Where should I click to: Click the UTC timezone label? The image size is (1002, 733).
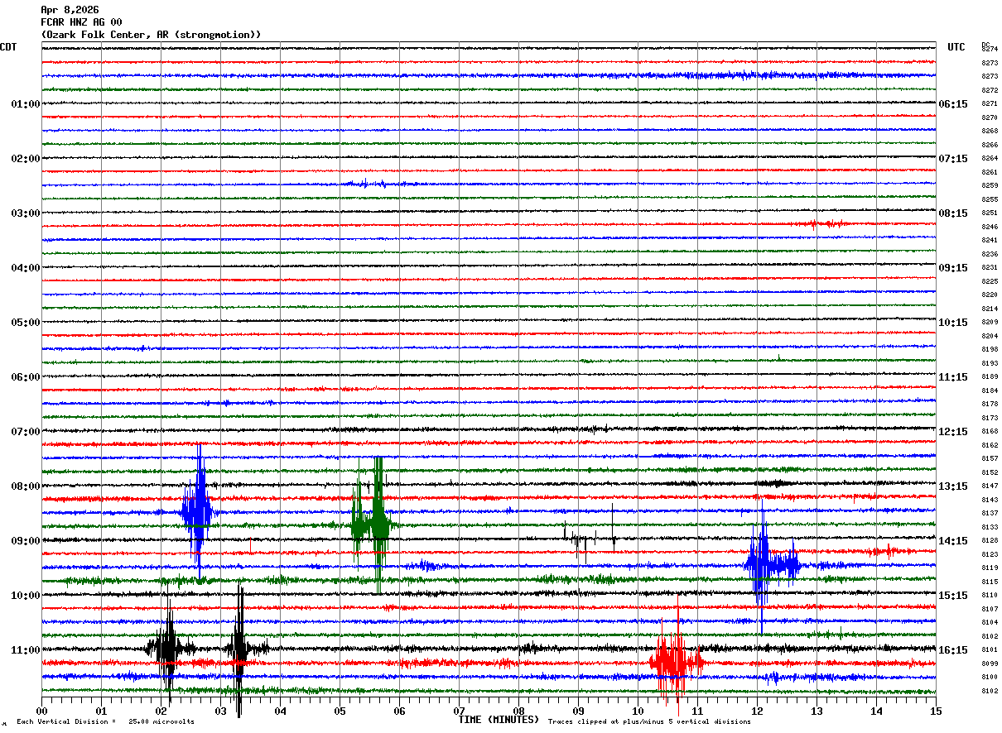point(956,47)
